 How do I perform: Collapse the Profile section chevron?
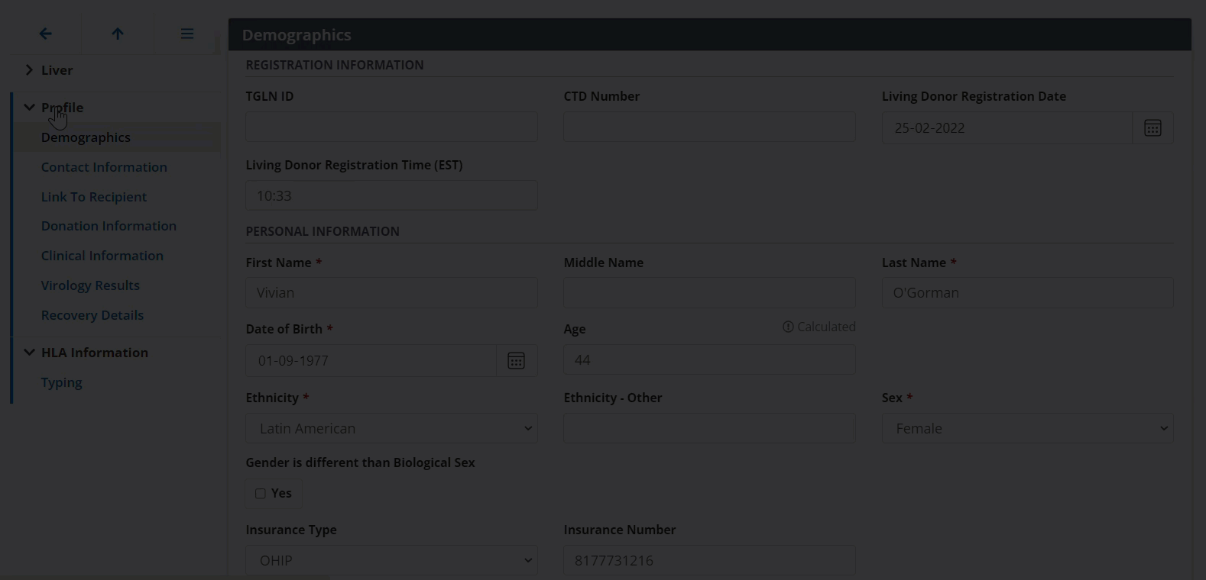(x=29, y=107)
